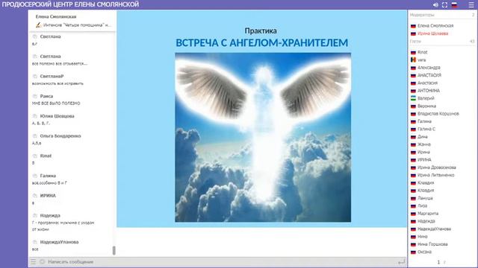Select the chat message 'все полезно все отзывается...'
This screenshot has height=268, width=478.
tap(60, 64)
